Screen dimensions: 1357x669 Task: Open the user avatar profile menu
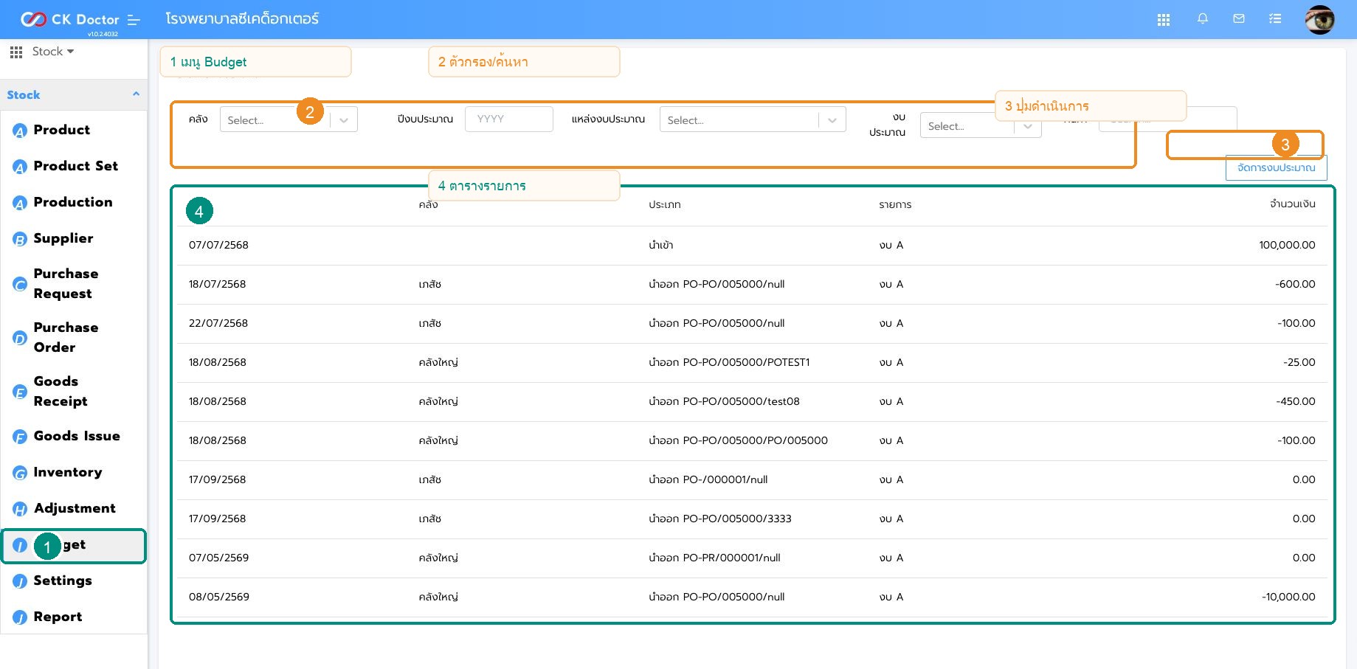[1319, 20]
